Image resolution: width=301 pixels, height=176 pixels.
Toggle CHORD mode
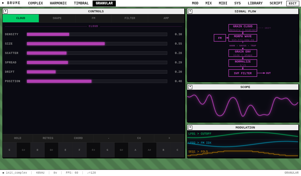[x=78, y=138]
